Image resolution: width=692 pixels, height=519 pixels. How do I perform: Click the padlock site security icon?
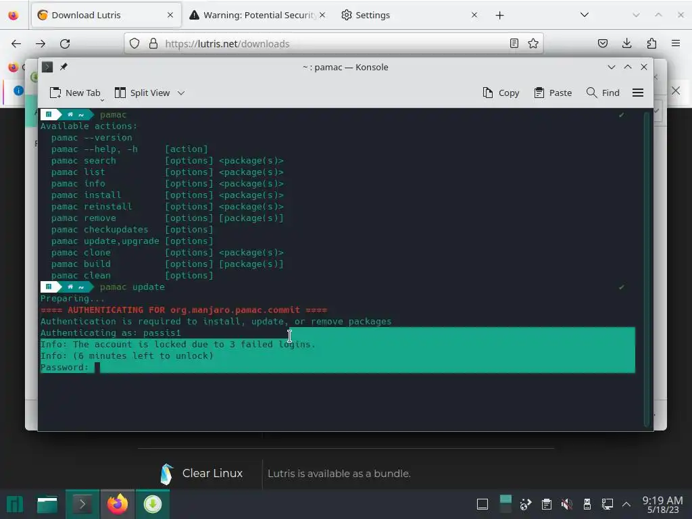153,43
